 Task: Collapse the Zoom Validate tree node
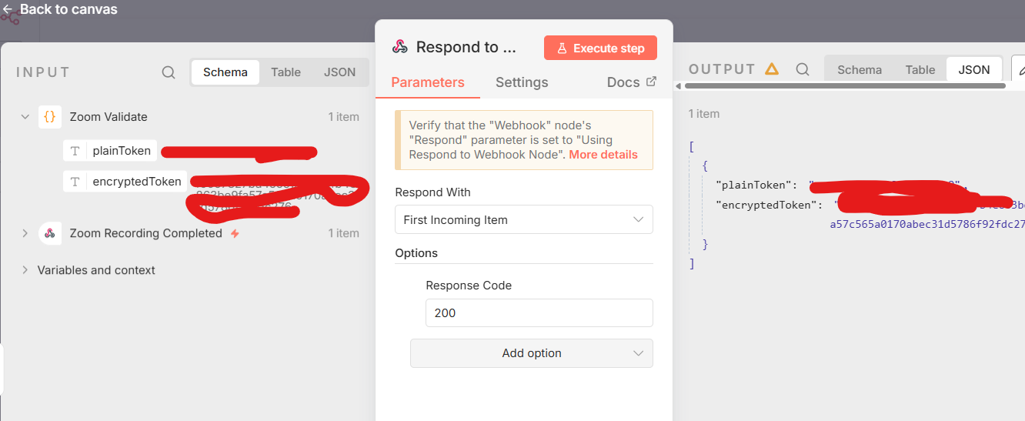[x=25, y=117]
